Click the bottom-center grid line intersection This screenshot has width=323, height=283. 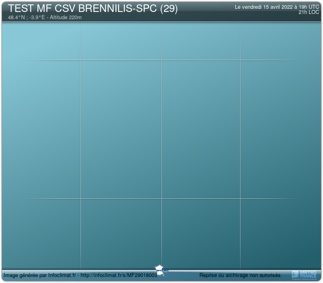click(161, 198)
